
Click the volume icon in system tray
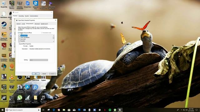click(x=187, y=110)
